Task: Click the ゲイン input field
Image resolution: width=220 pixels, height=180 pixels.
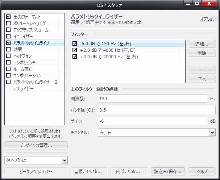Action: 153,121
